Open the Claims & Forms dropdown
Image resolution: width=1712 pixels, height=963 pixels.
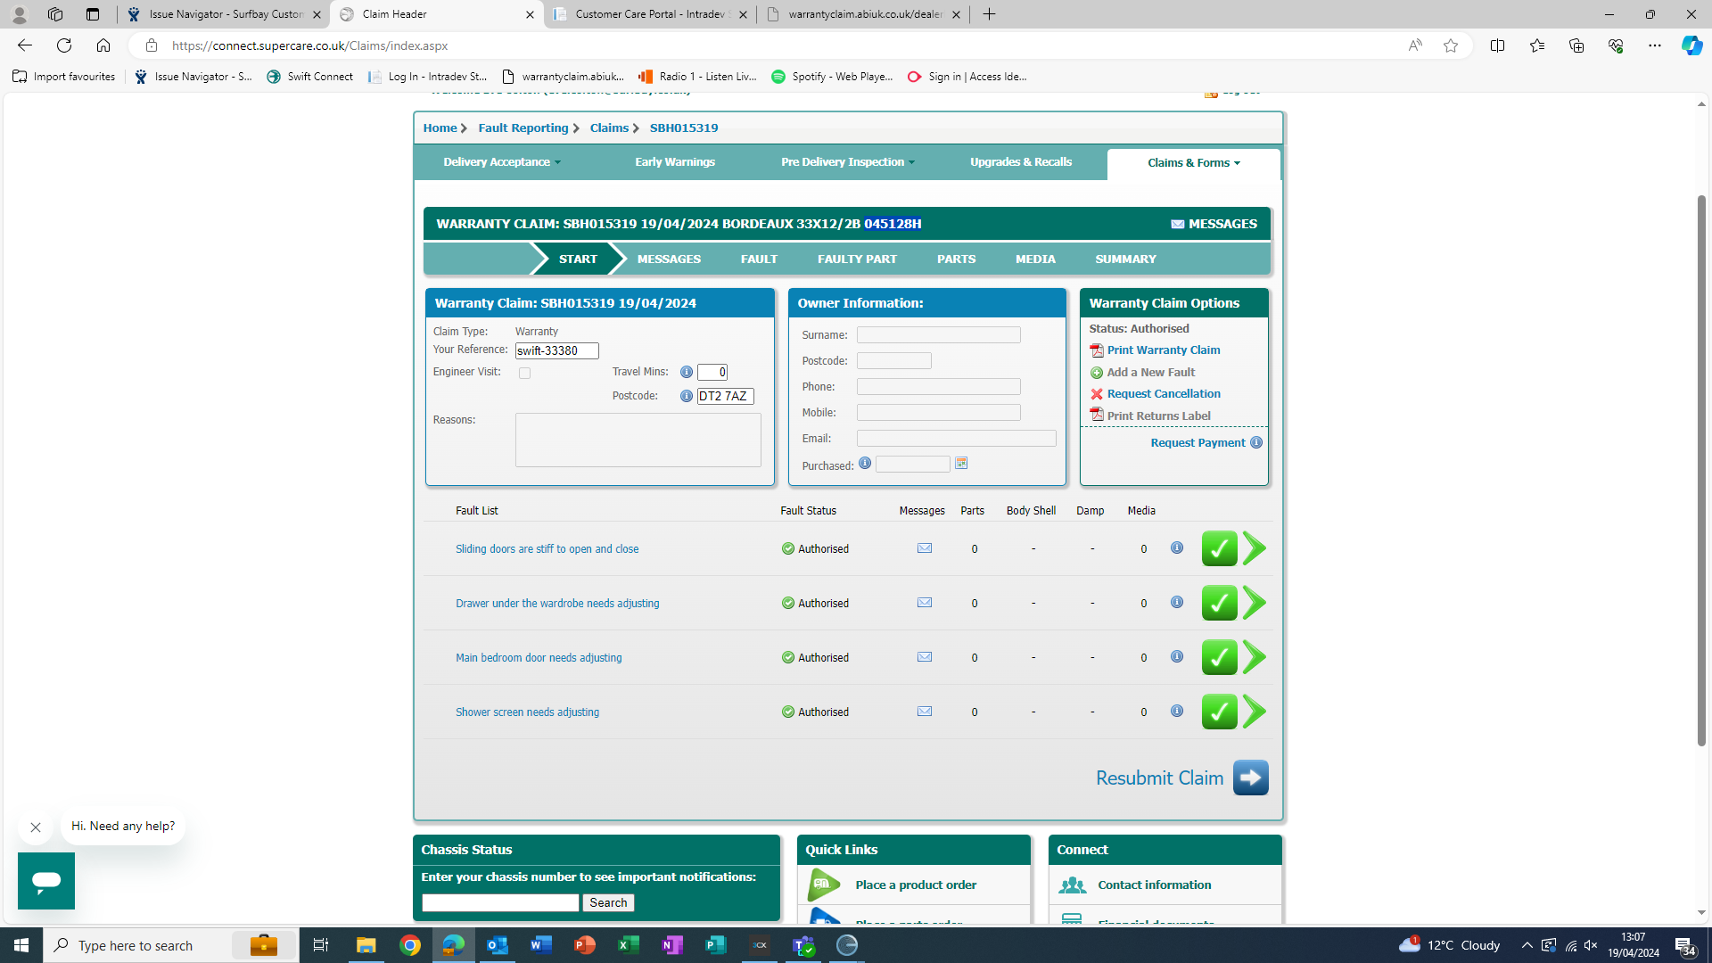pos(1193,163)
